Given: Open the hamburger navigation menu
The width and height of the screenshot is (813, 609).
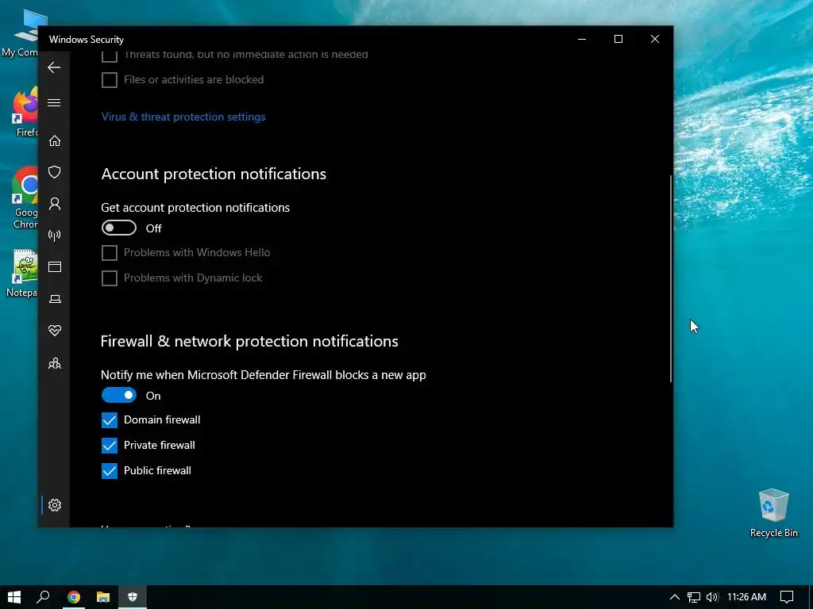Looking at the screenshot, I should click(54, 102).
